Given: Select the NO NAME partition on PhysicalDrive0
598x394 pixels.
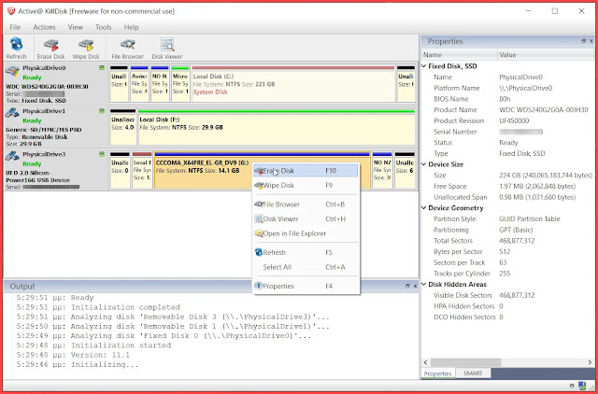Looking at the screenshot, I should [x=160, y=84].
